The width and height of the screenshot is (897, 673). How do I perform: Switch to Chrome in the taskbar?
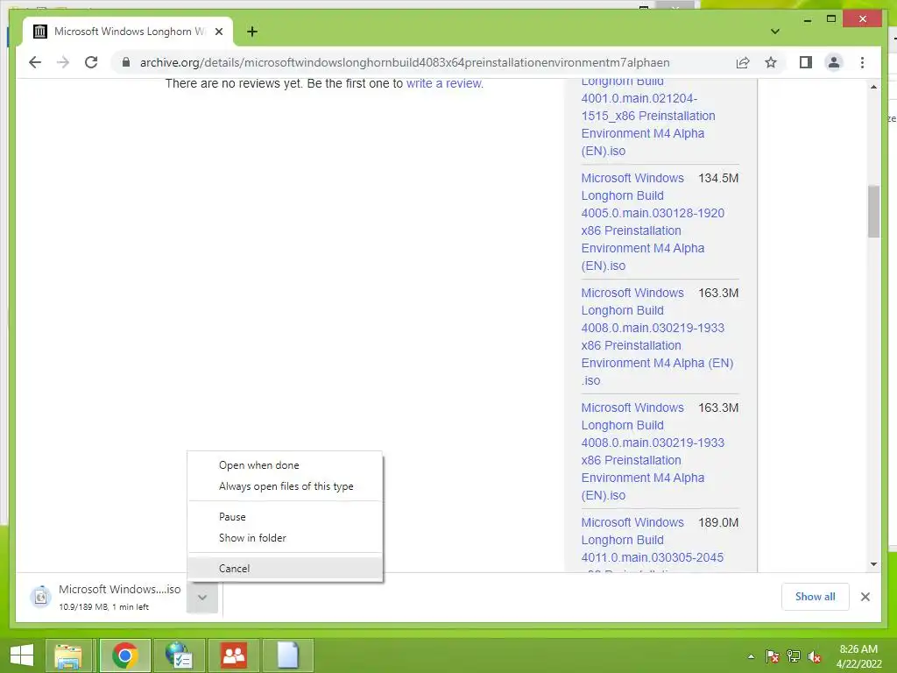coord(124,655)
